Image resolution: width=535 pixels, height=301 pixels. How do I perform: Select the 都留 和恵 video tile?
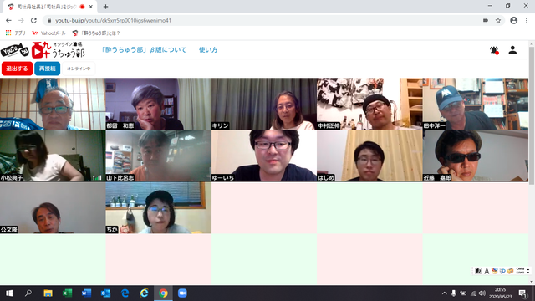158,104
